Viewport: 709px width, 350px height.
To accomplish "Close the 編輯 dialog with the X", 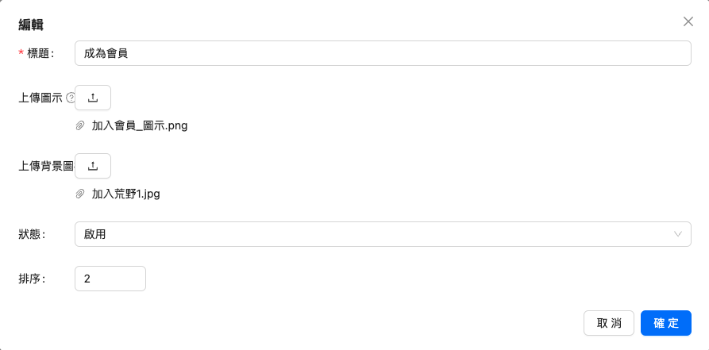I will click(688, 21).
